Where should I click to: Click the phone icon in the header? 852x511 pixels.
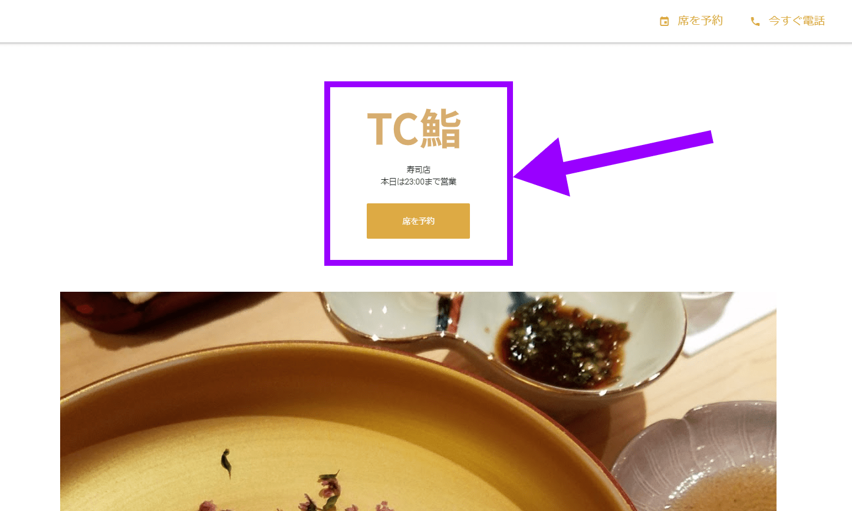pos(755,22)
